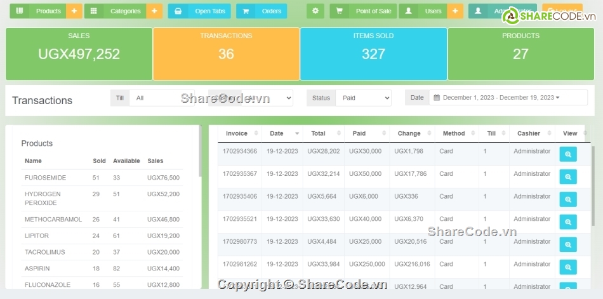The height and width of the screenshot is (299, 603).
Task: Open the Point of Sale screen
Action: click(x=364, y=11)
